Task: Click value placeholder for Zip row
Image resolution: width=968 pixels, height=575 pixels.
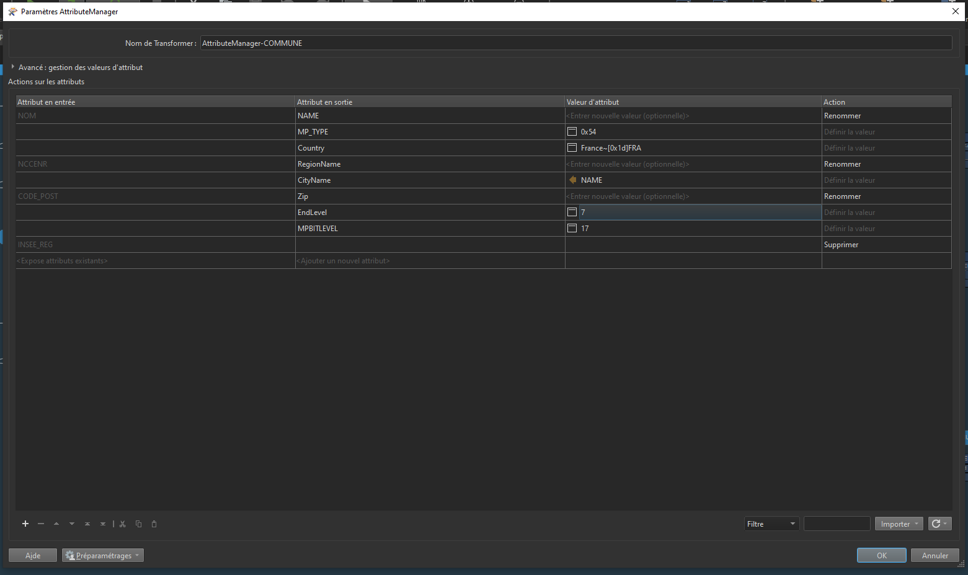Action: pyautogui.click(x=693, y=196)
